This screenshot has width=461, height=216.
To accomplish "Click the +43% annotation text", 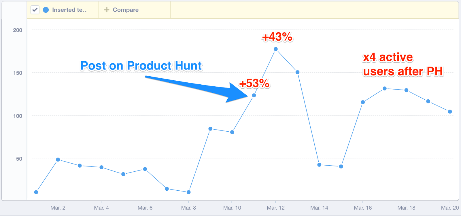I will click(x=277, y=37).
